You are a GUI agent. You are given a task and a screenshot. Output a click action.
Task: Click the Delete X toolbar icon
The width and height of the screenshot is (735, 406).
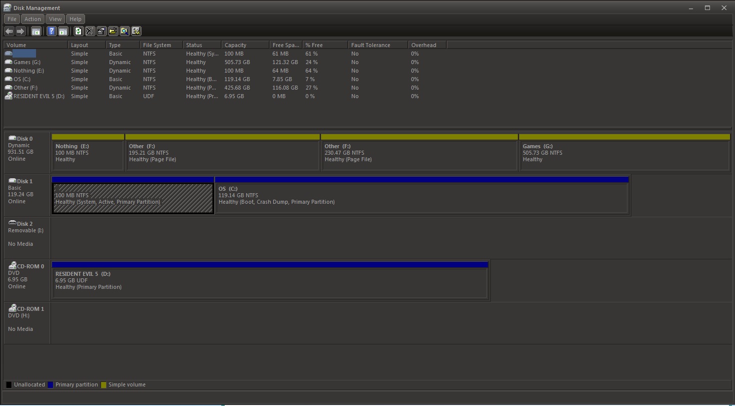(90, 32)
